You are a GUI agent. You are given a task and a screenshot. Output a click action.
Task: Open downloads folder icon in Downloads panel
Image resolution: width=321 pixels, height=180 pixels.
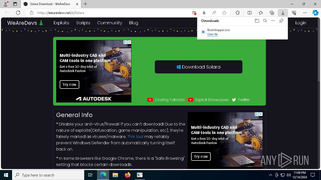(x=257, y=21)
